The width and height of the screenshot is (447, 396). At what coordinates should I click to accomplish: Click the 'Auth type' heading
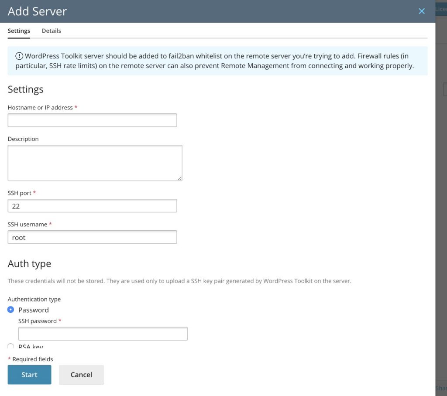click(x=29, y=263)
